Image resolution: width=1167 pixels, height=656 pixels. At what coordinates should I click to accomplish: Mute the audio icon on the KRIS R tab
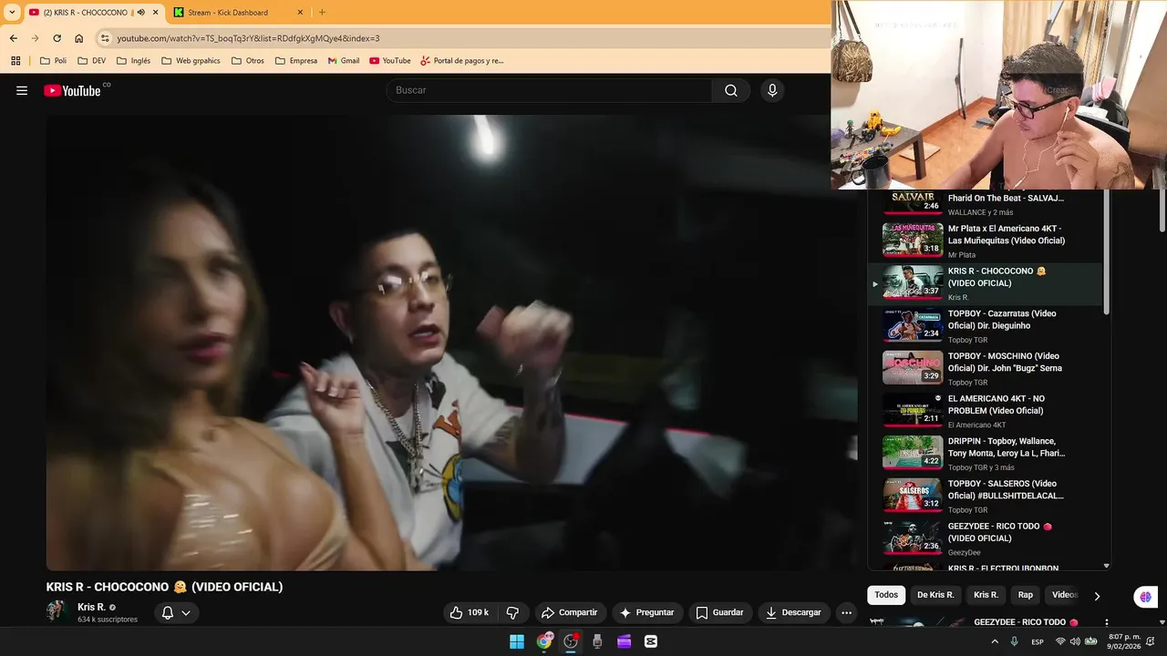coord(140,13)
